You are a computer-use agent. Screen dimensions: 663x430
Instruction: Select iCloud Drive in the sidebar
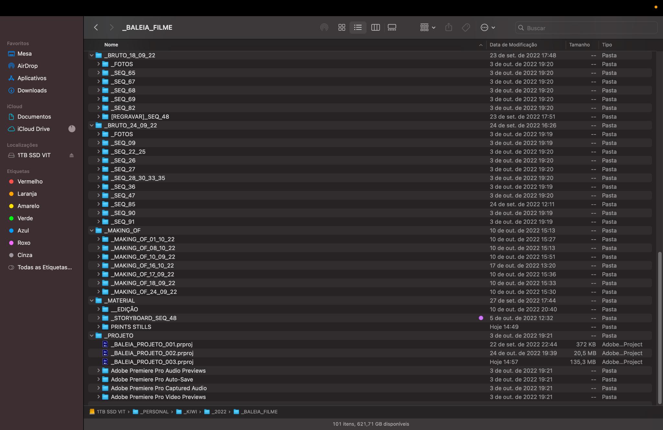coord(33,129)
